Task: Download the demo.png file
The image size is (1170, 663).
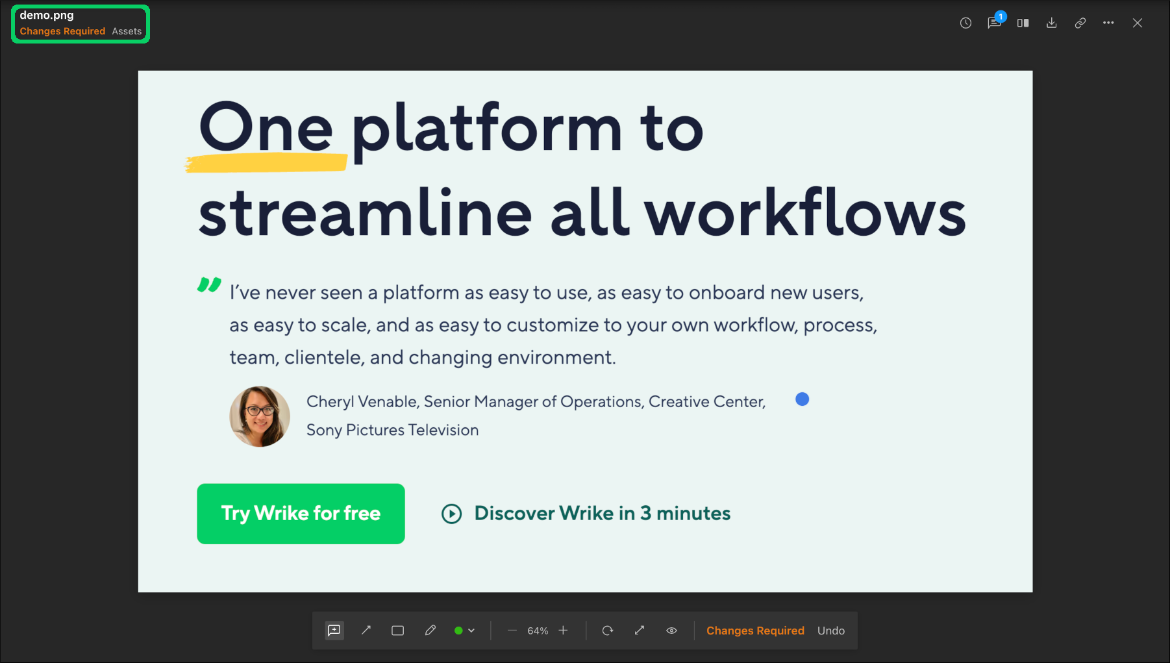Action: point(1052,23)
